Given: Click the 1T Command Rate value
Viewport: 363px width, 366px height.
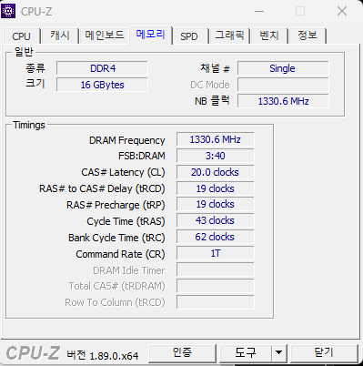Looking at the screenshot, I should 216,253.
